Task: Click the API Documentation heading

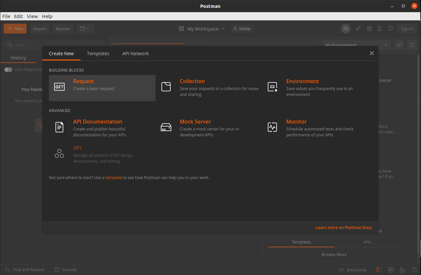Action: pyautogui.click(x=98, y=122)
